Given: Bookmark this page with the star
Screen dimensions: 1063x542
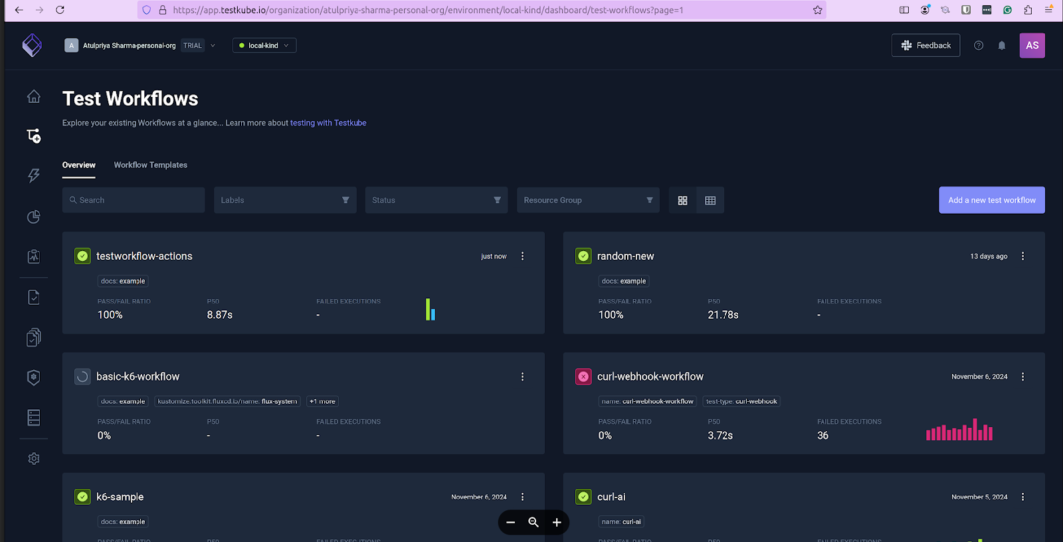Looking at the screenshot, I should (818, 10).
